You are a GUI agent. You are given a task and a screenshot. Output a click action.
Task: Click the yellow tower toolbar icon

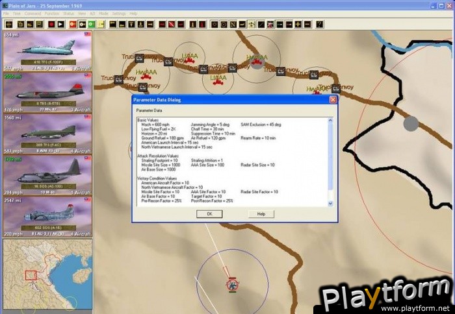pyautogui.click(x=193, y=25)
